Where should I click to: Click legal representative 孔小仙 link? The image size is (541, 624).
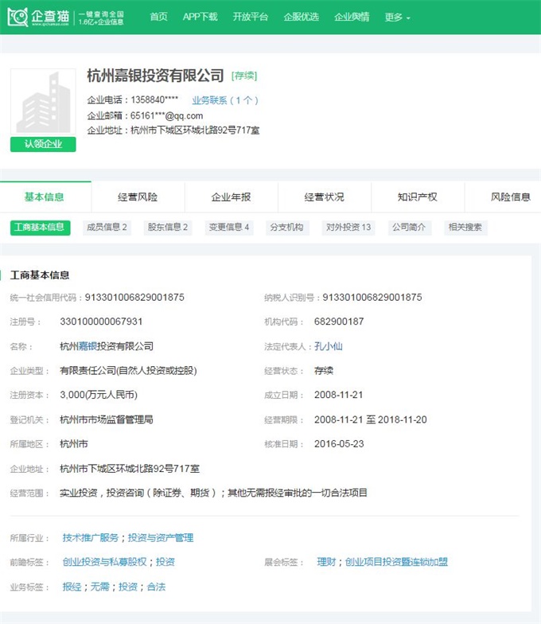(329, 346)
